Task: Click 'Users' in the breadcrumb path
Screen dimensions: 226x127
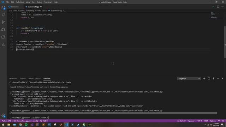Action: (x=15, y=11)
